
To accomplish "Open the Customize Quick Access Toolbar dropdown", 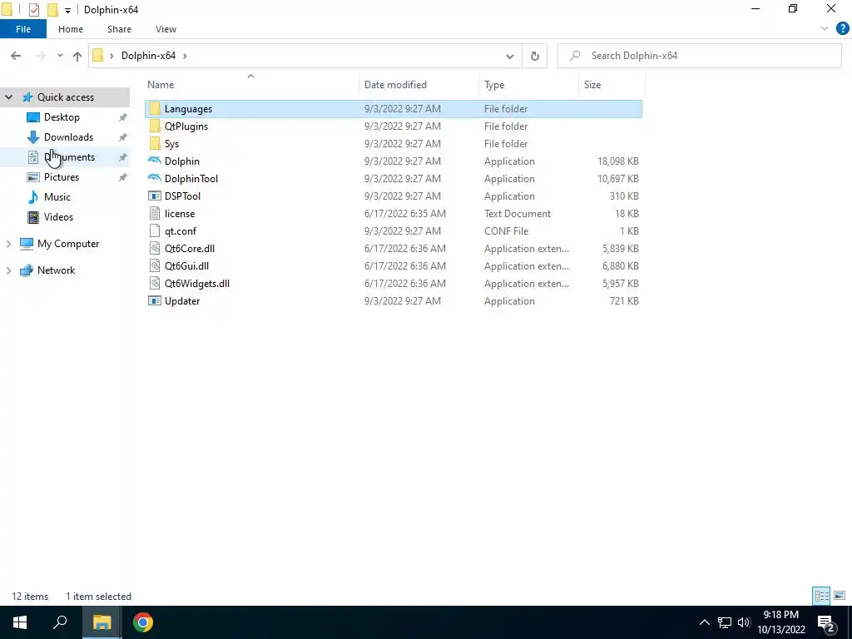I will point(67,10).
